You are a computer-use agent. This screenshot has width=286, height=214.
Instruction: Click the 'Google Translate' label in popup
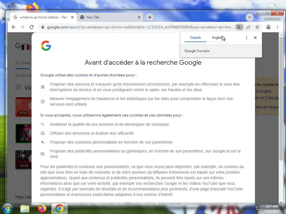197,51
